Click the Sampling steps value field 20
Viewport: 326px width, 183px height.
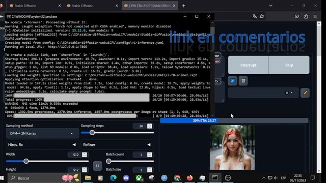point(141,126)
